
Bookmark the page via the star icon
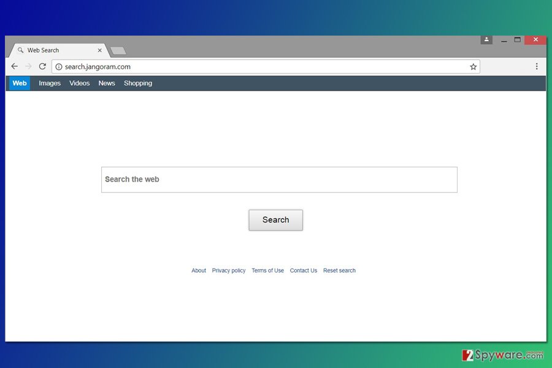coord(473,66)
